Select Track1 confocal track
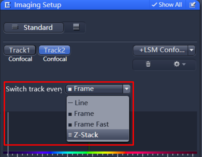This screenshot has height=157, width=202. (20, 50)
